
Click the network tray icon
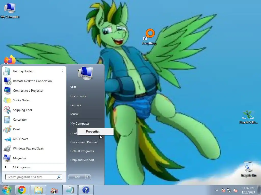point(229,190)
